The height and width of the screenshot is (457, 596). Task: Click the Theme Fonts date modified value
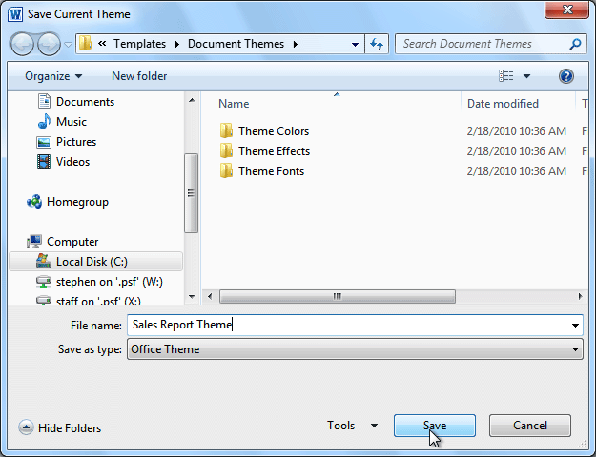point(517,171)
